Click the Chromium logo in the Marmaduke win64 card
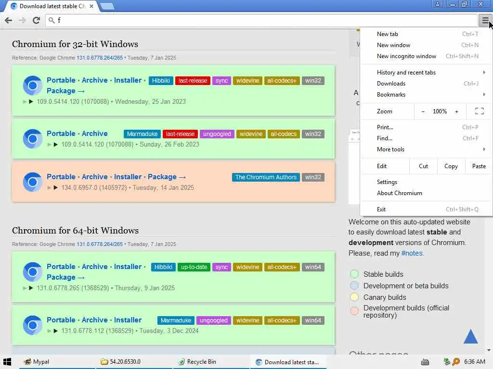This screenshot has height=369, width=493. pyautogui.click(x=32, y=325)
